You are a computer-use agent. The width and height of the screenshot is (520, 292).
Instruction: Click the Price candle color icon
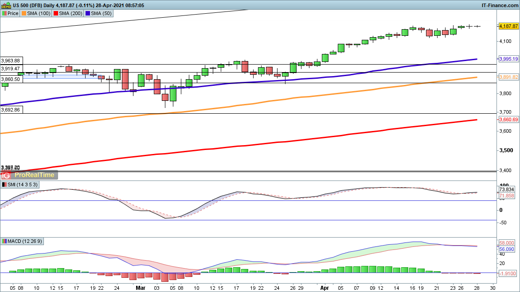pyautogui.click(x=4, y=13)
